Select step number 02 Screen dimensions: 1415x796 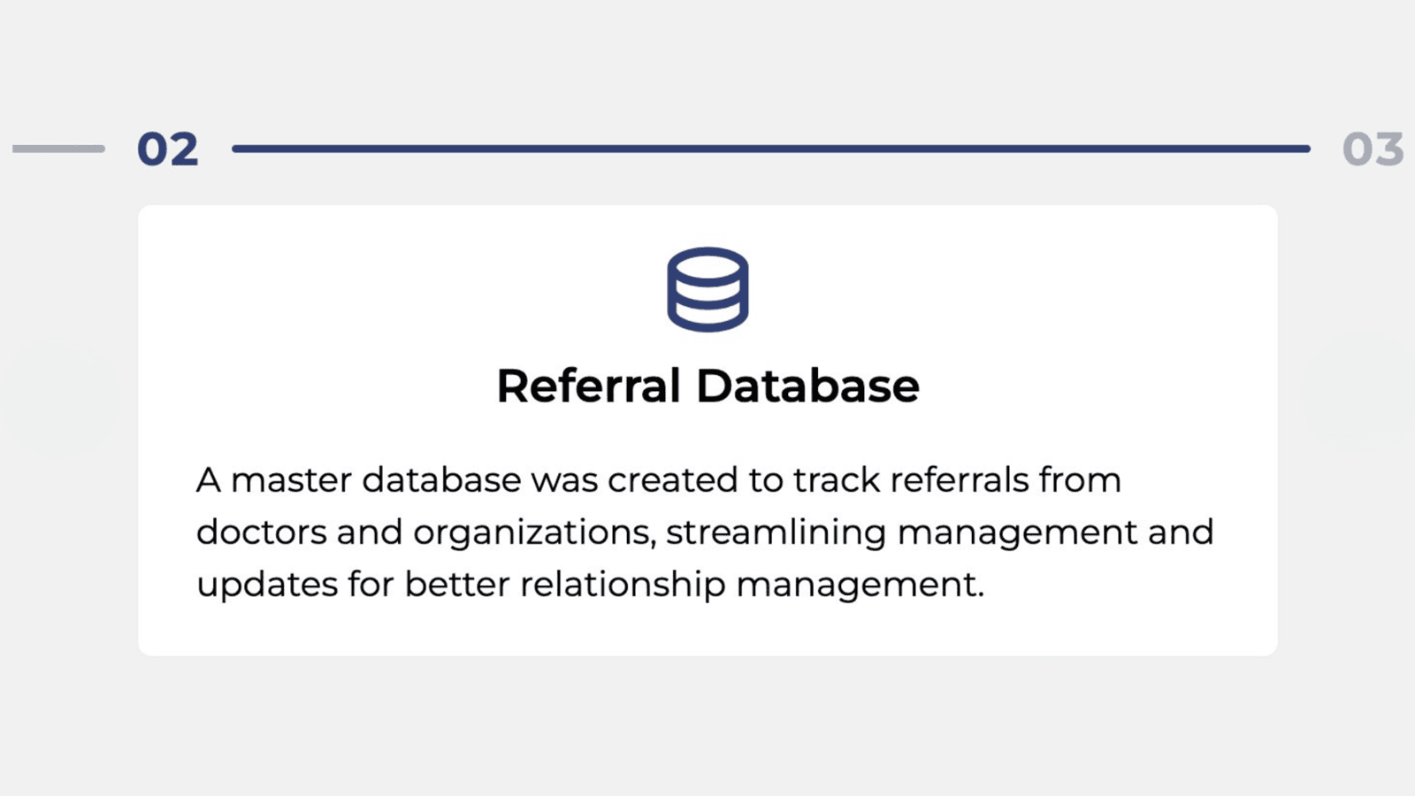168,149
